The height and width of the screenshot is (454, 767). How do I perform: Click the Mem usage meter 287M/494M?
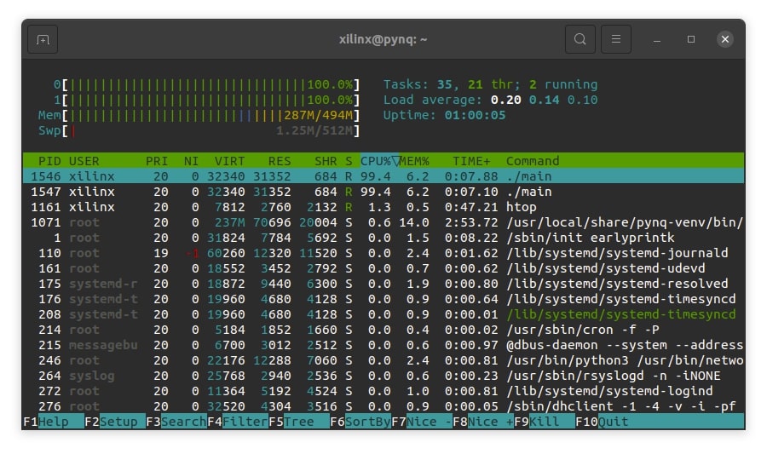point(199,115)
